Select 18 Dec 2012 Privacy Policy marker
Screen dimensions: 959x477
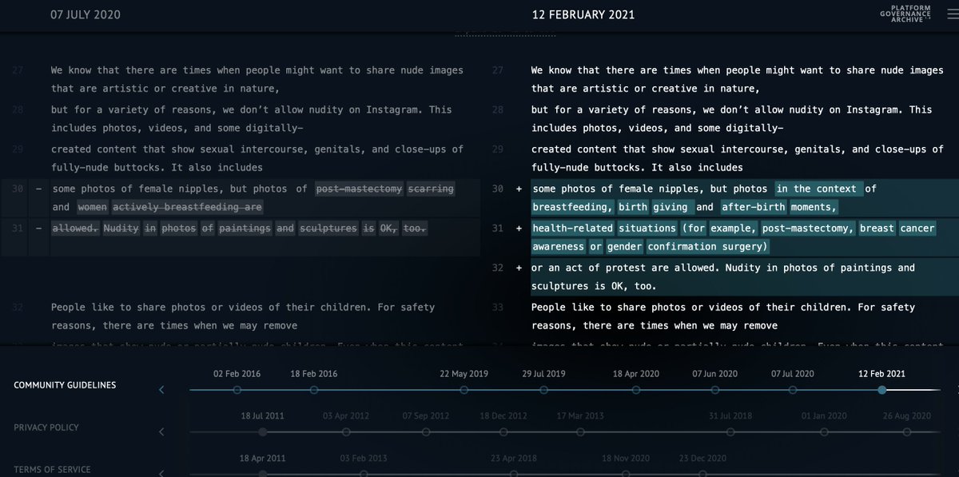(x=503, y=432)
